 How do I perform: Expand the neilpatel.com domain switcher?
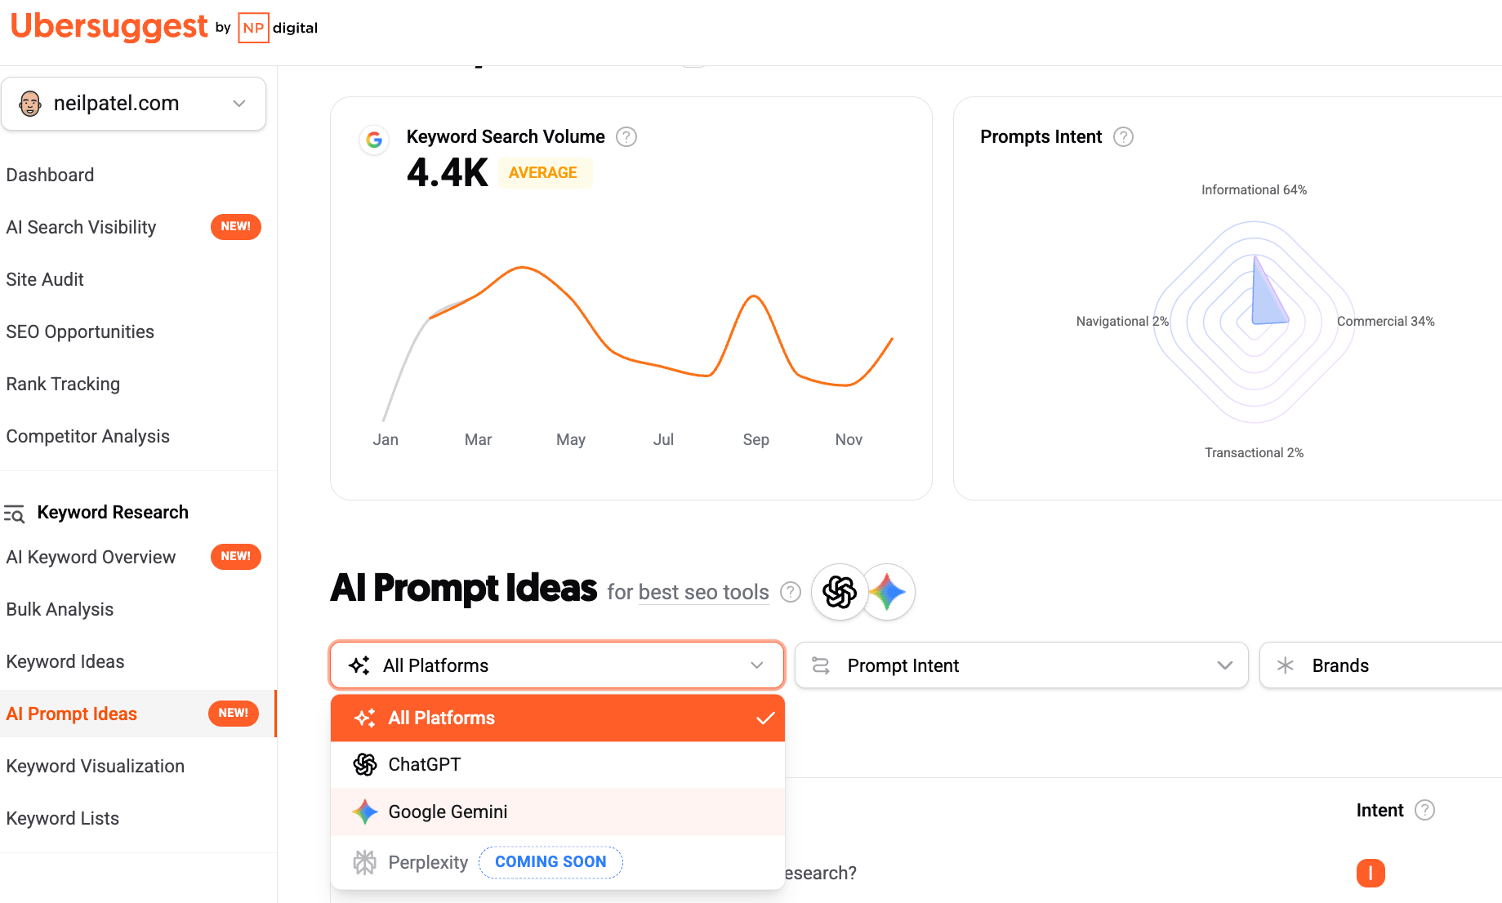coord(238,104)
